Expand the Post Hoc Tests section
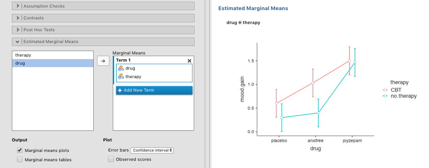This screenshot has width=429, height=168. [x=103, y=30]
